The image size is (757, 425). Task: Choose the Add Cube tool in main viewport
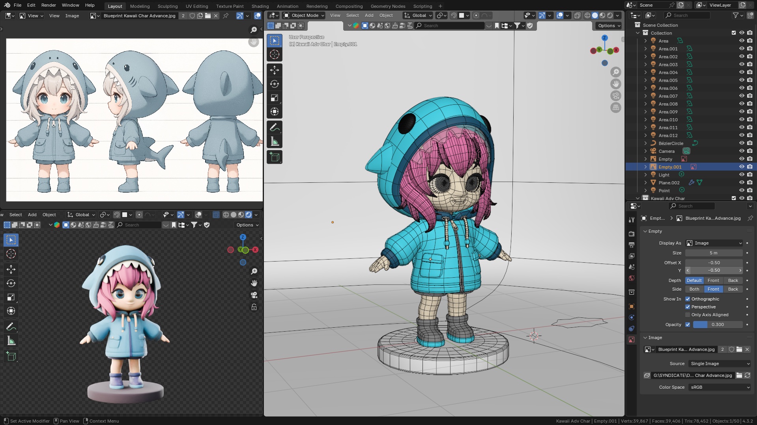(275, 157)
